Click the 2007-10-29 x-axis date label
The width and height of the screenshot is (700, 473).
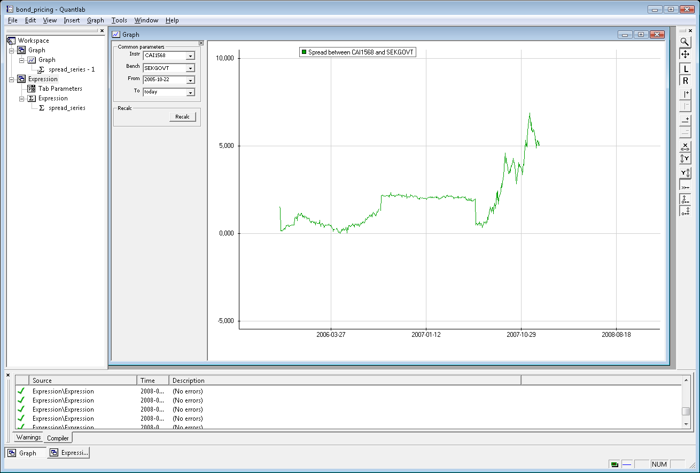click(521, 335)
